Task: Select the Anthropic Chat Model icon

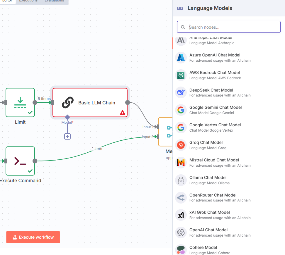Action: [181, 40]
